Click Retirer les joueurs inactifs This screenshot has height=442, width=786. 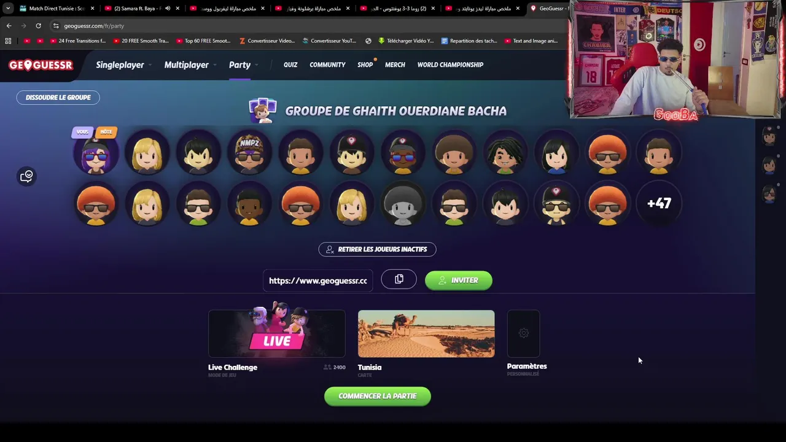tap(377, 249)
